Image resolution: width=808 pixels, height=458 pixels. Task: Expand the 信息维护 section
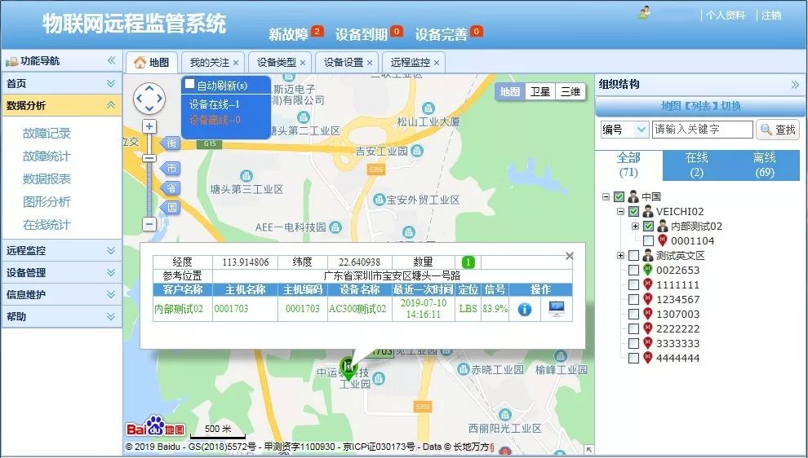[111, 294]
